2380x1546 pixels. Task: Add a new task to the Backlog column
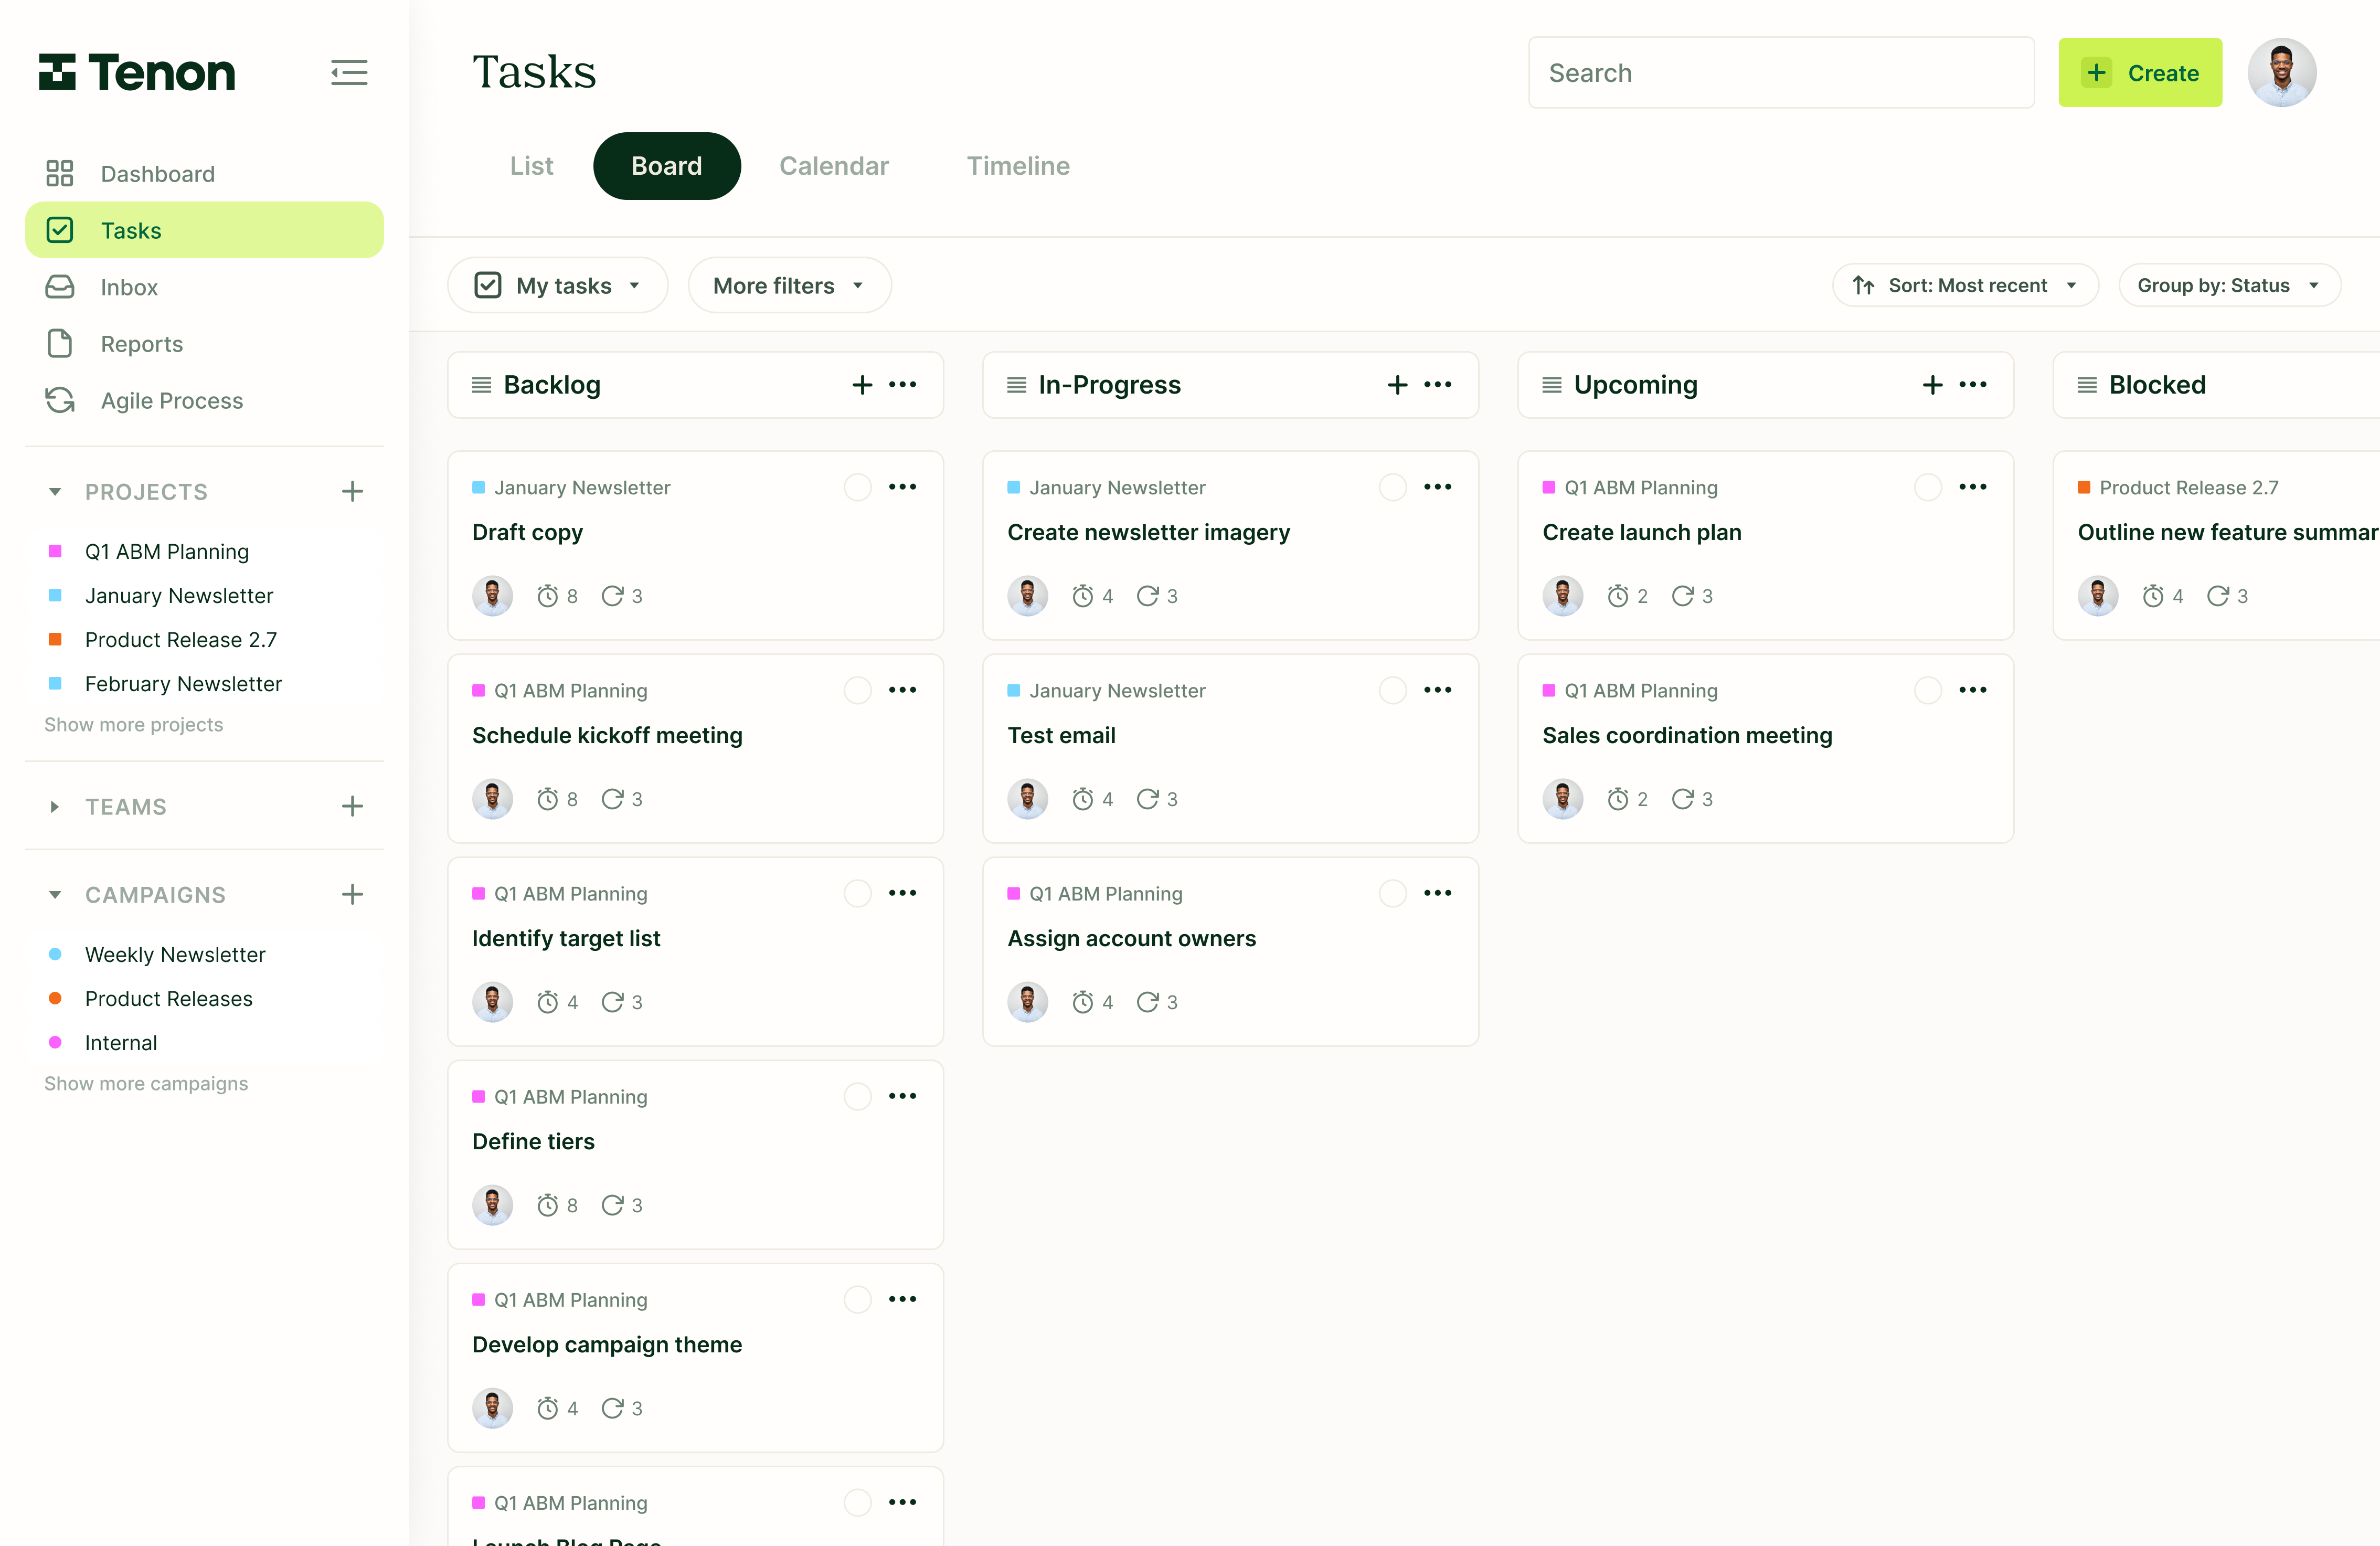(x=861, y=385)
